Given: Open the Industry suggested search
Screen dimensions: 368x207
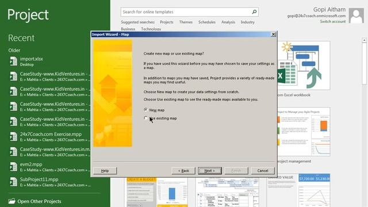Looking at the screenshot, I should pyautogui.click(x=247, y=22).
